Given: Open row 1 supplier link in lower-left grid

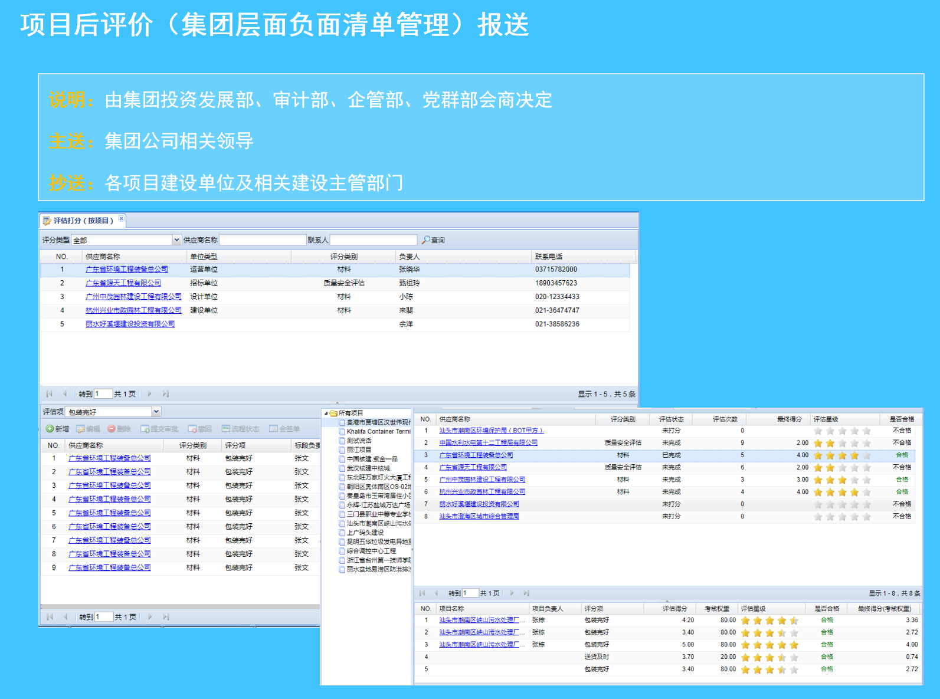Looking at the screenshot, I should click(110, 458).
